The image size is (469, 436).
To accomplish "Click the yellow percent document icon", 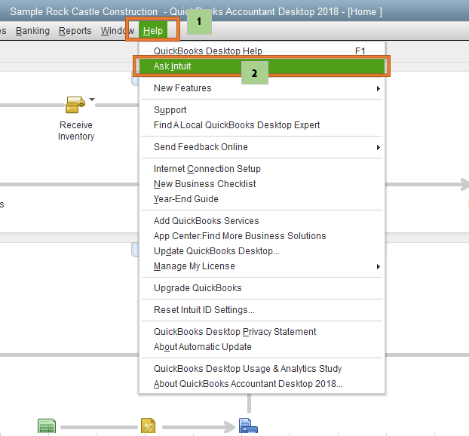I will pos(148,425).
